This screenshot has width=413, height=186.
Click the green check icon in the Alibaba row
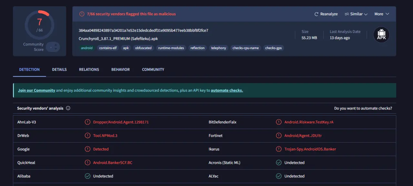pyautogui.click(x=87, y=176)
